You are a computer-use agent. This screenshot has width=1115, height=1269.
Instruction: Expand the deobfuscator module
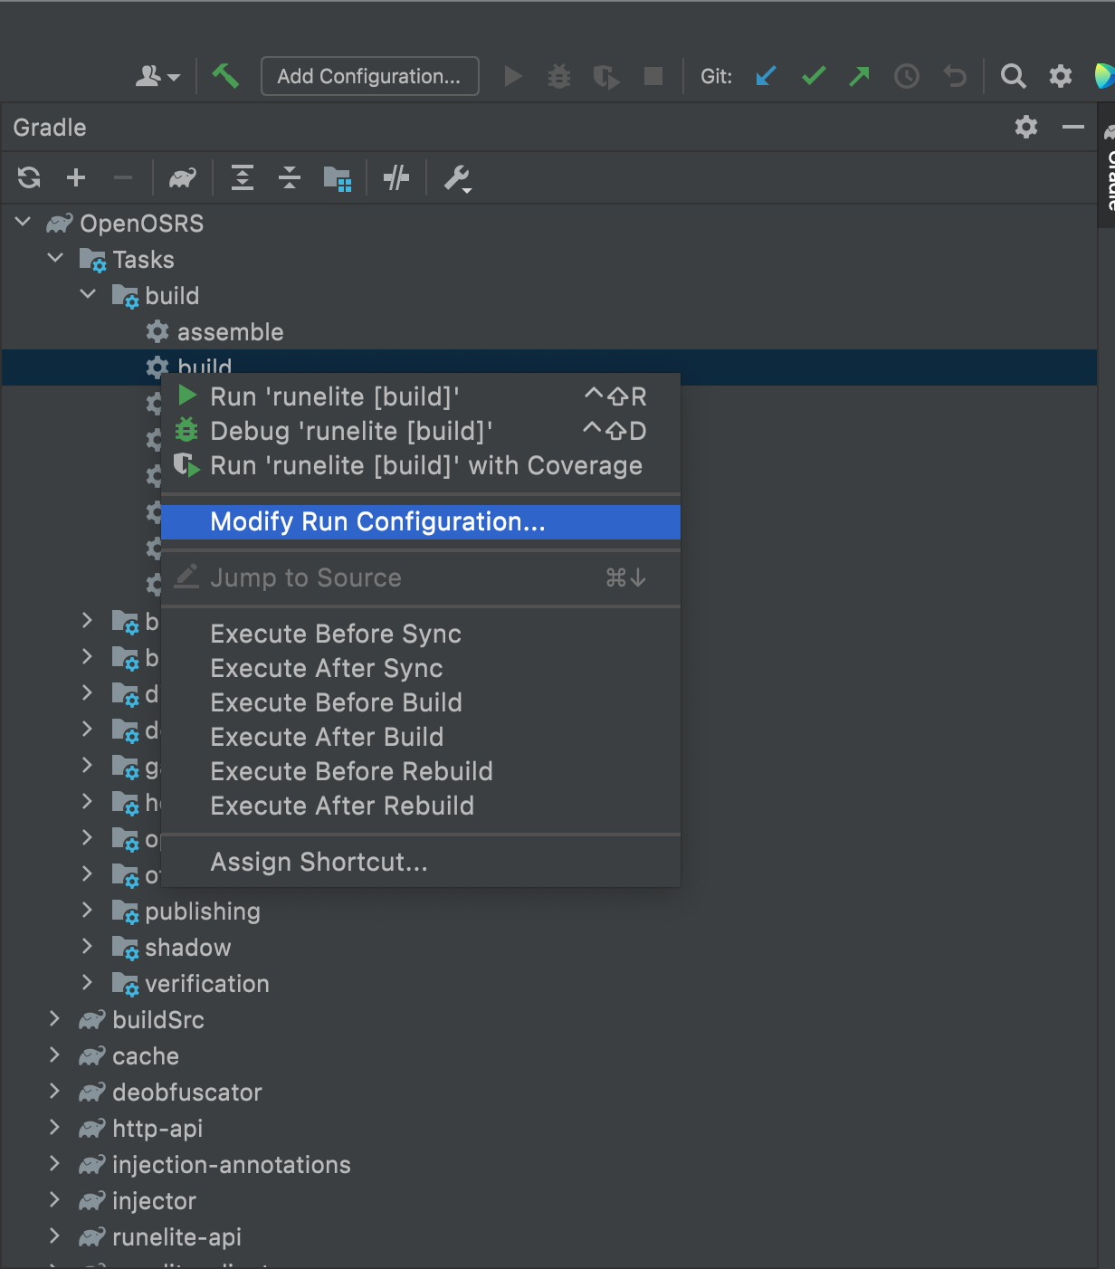tap(54, 1092)
